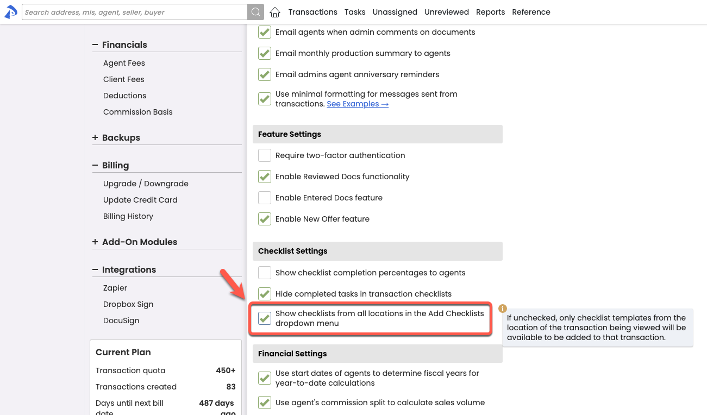Open the Zapier integration page

[115, 288]
